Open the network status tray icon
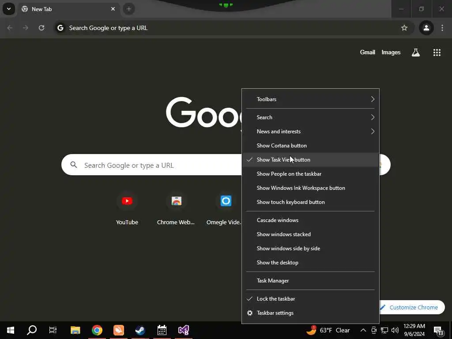This screenshot has width=452, height=339. (x=384, y=330)
